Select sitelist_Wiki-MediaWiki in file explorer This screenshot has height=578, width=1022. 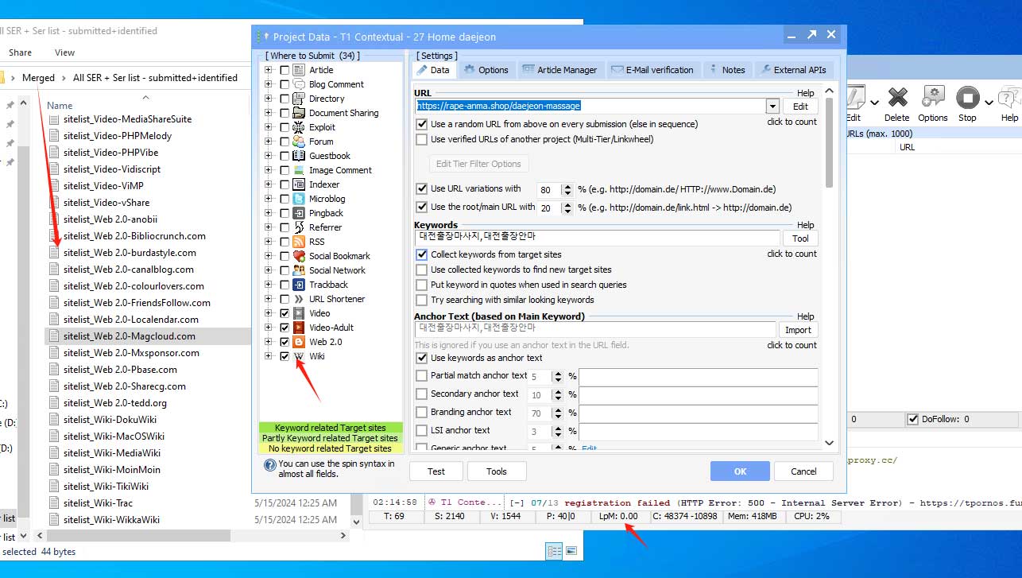coord(111,452)
